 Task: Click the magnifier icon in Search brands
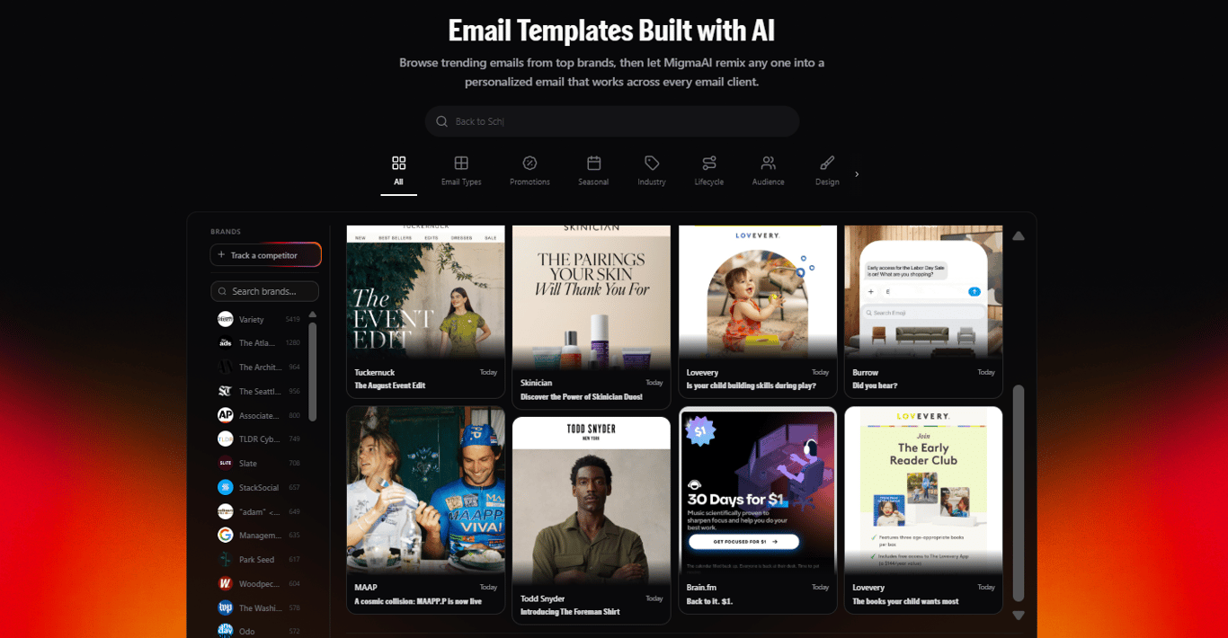223,291
